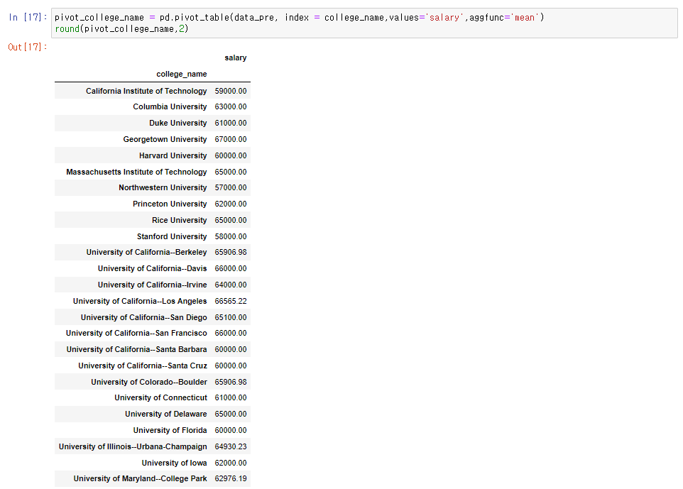683x489 pixels.
Task: Click inside the code cell input area
Action: click(x=364, y=23)
